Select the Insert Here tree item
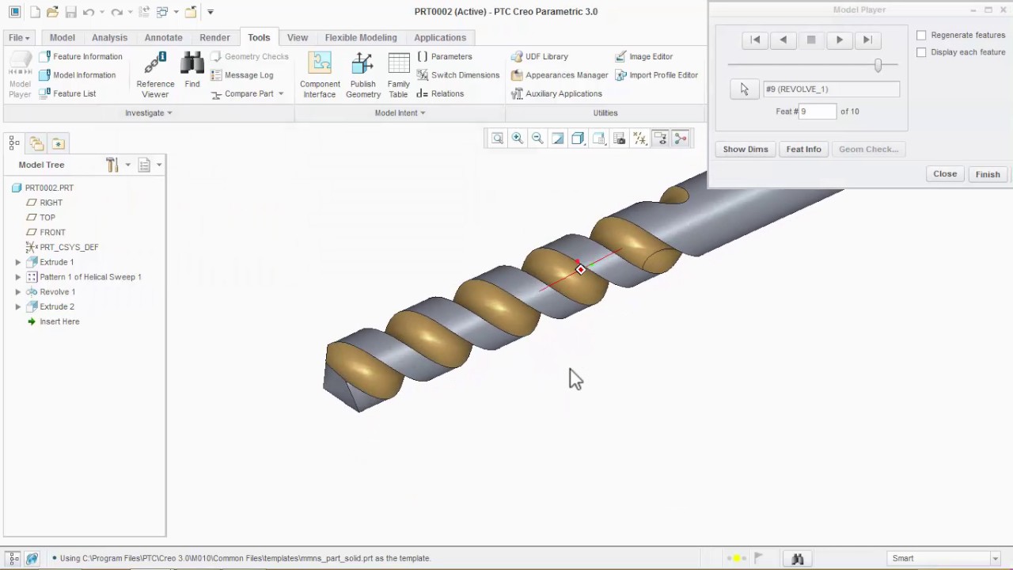Viewport: 1013px width, 570px height. click(59, 322)
